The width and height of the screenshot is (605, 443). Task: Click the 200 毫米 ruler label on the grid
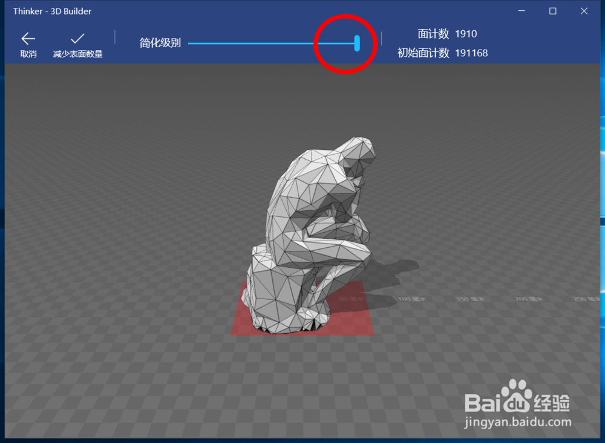(529, 299)
